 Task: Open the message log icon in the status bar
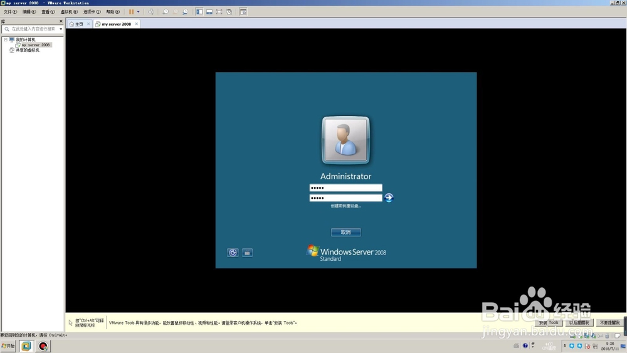pyautogui.click(x=618, y=335)
